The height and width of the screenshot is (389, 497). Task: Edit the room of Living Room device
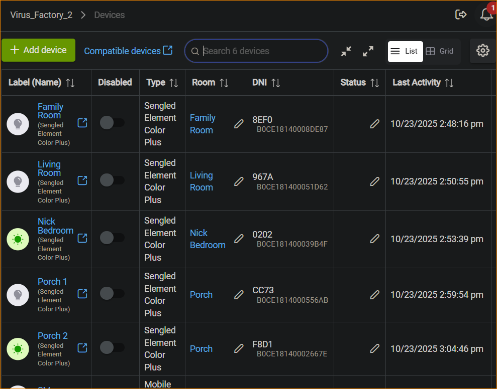point(239,181)
